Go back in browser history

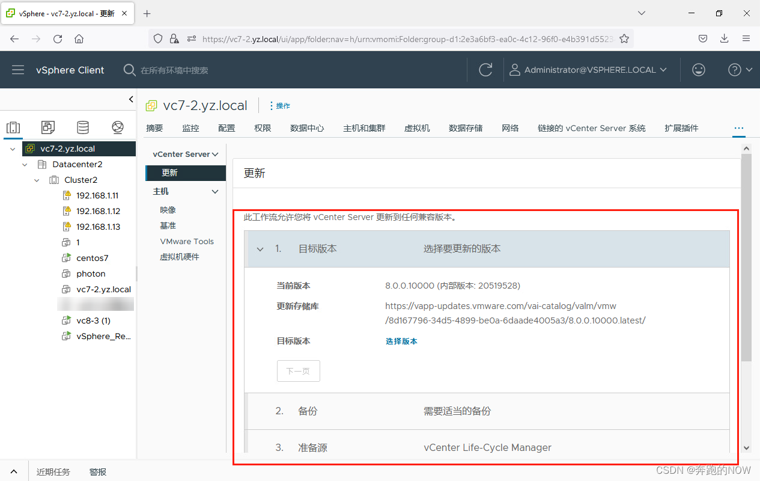point(14,38)
